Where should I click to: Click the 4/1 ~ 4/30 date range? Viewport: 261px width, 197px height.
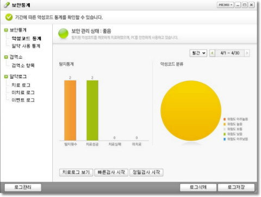point(229,53)
